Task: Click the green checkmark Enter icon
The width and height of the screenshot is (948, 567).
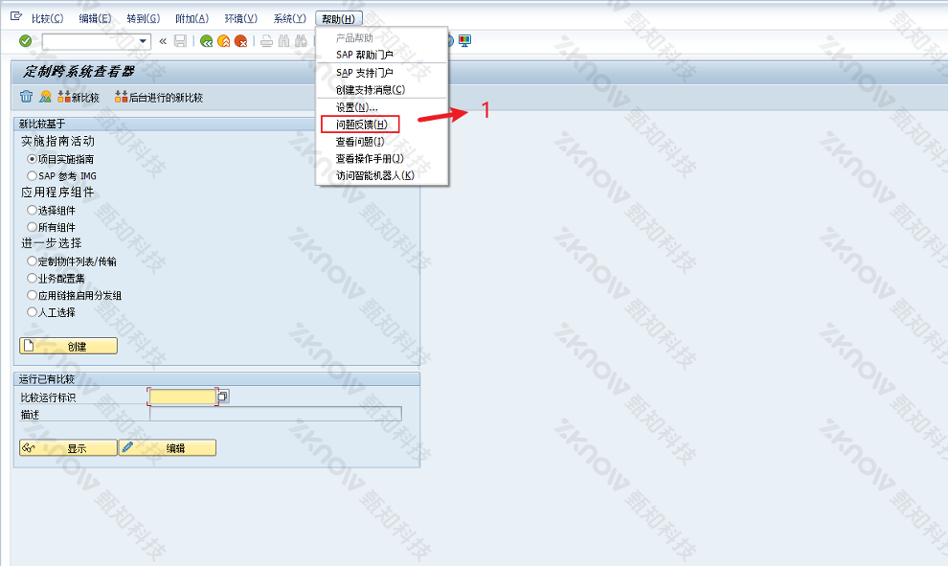Action: click(x=25, y=41)
